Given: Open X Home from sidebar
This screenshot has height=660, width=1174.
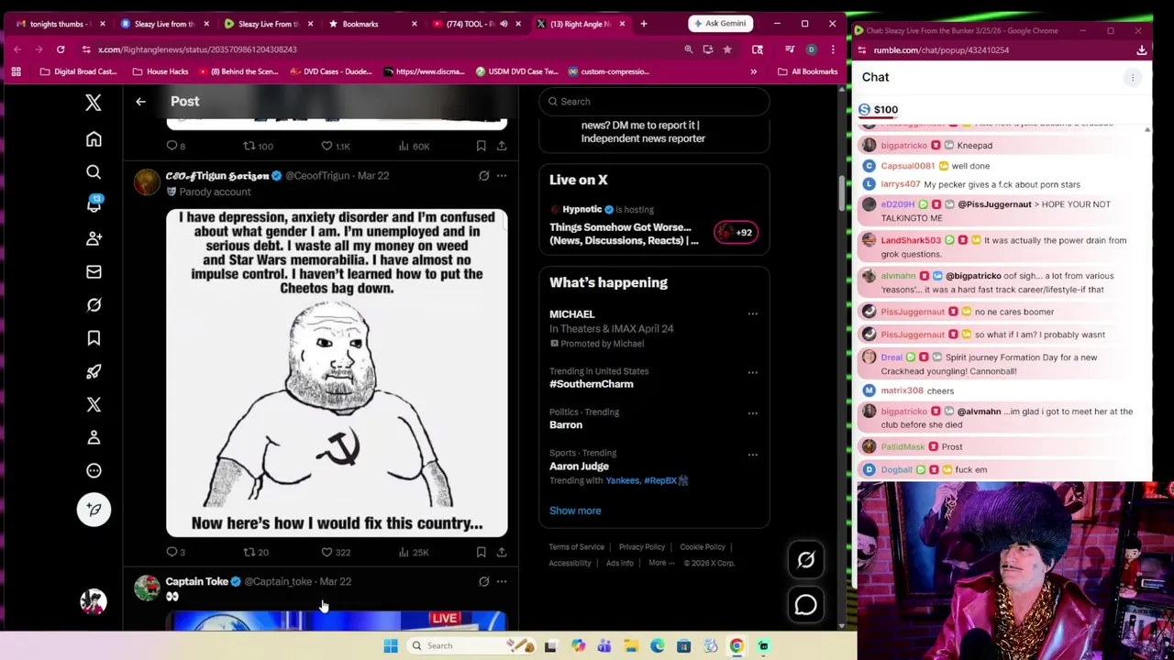Looking at the screenshot, I should point(94,138).
